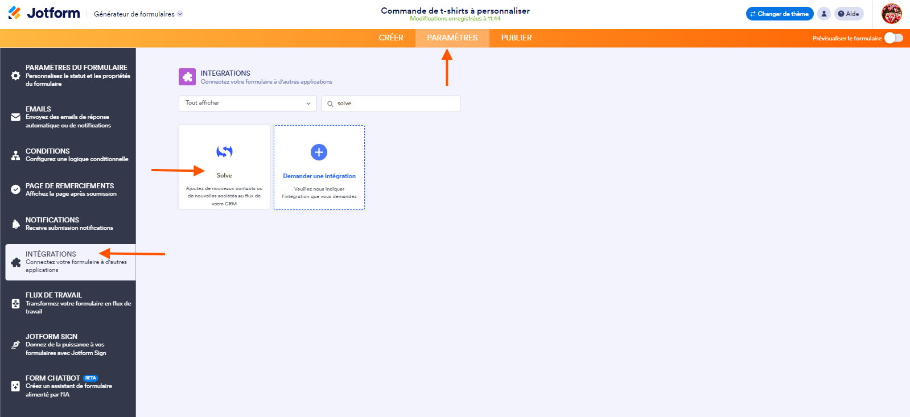
Task: Click the Flux de travail icon
Action: [16, 304]
